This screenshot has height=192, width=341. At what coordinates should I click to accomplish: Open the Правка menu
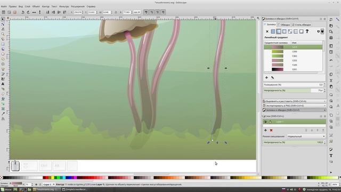(13, 6)
